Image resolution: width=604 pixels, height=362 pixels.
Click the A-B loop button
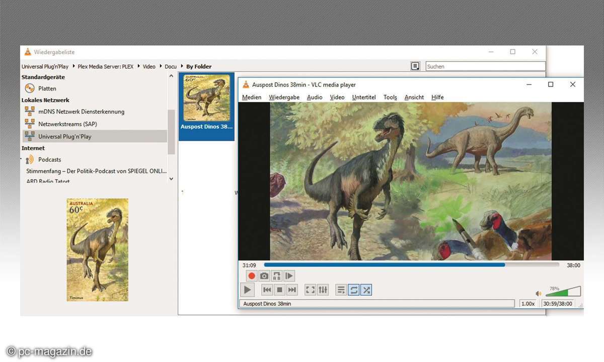pos(276,276)
